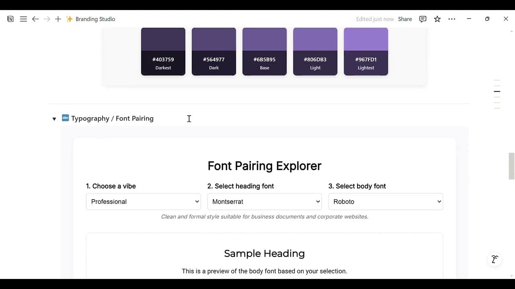Open the body font dropdown showing Roboto
Image resolution: width=515 pixels, height=289 pixels.
(x=385, y=201)
